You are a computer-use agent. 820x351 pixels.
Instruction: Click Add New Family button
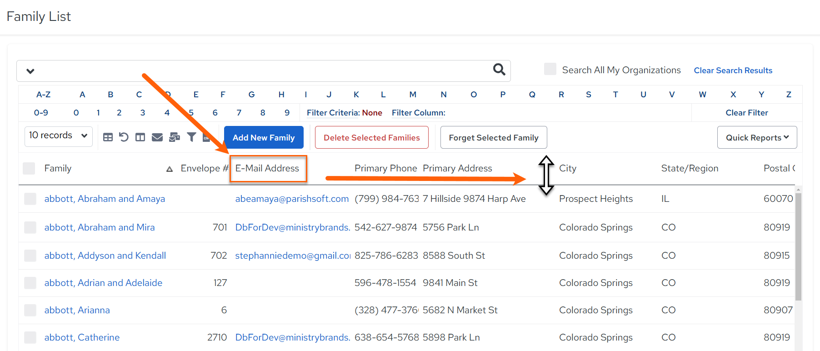click(x=264, y=137)
